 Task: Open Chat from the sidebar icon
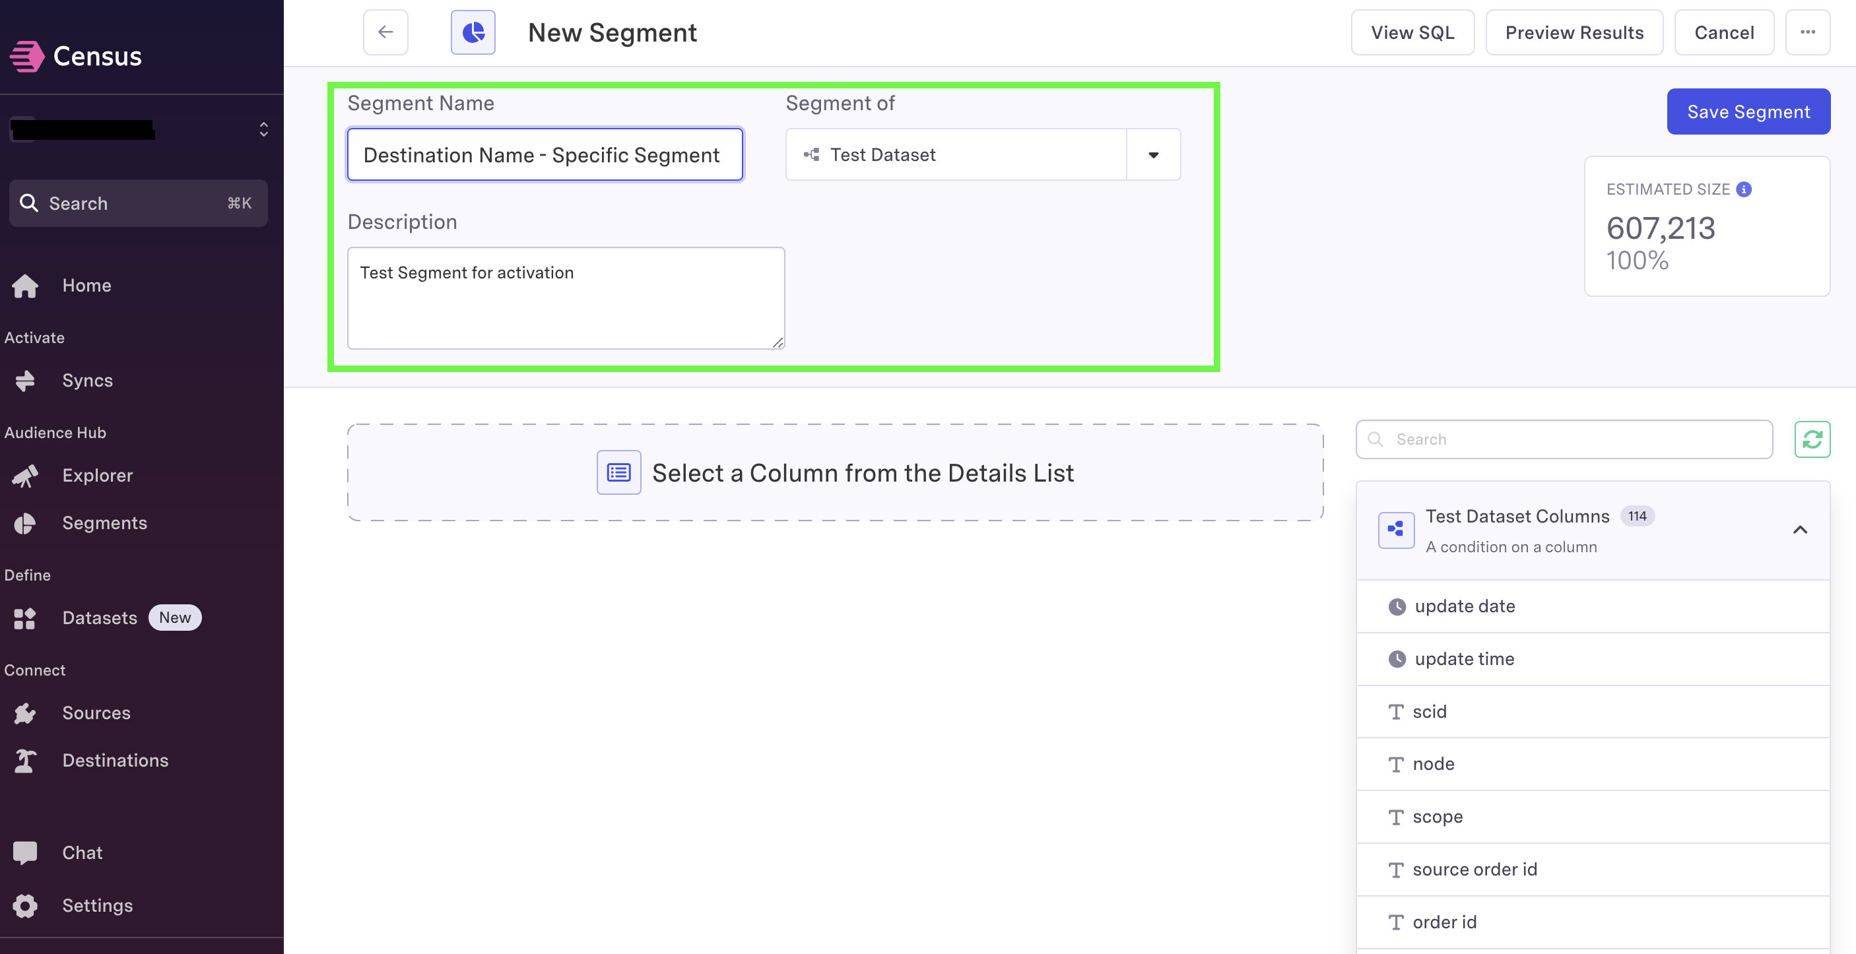(x=24, y=852)
